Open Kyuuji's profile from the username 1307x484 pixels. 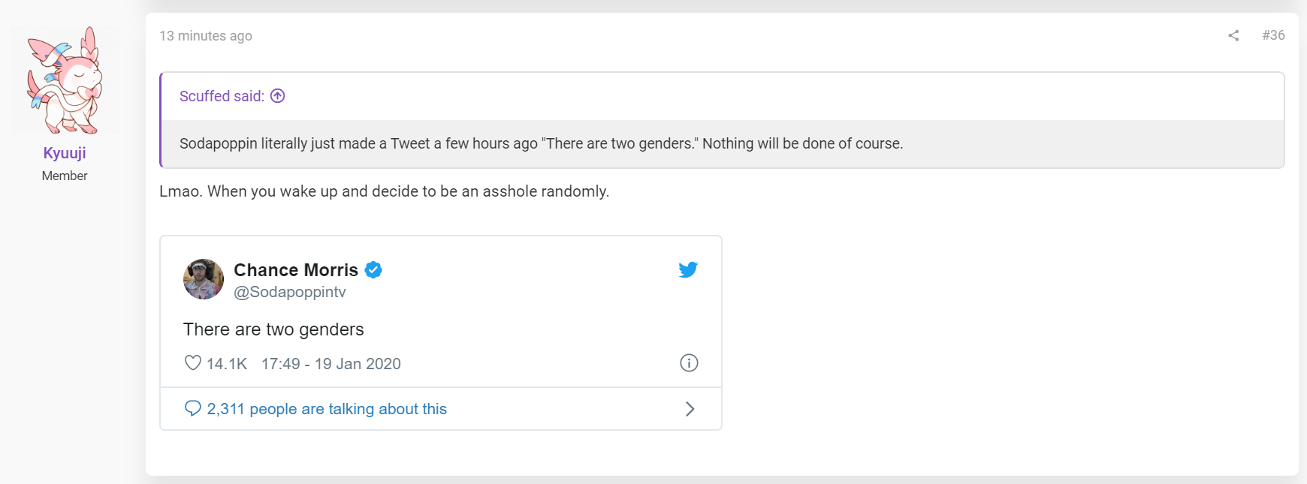(x=65, y=153)
